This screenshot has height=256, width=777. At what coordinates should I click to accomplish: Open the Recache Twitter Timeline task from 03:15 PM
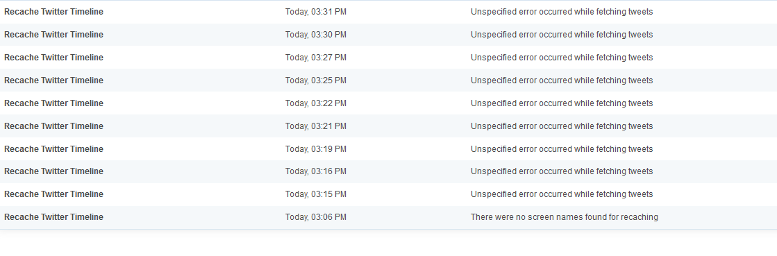(x=53, y=194)
